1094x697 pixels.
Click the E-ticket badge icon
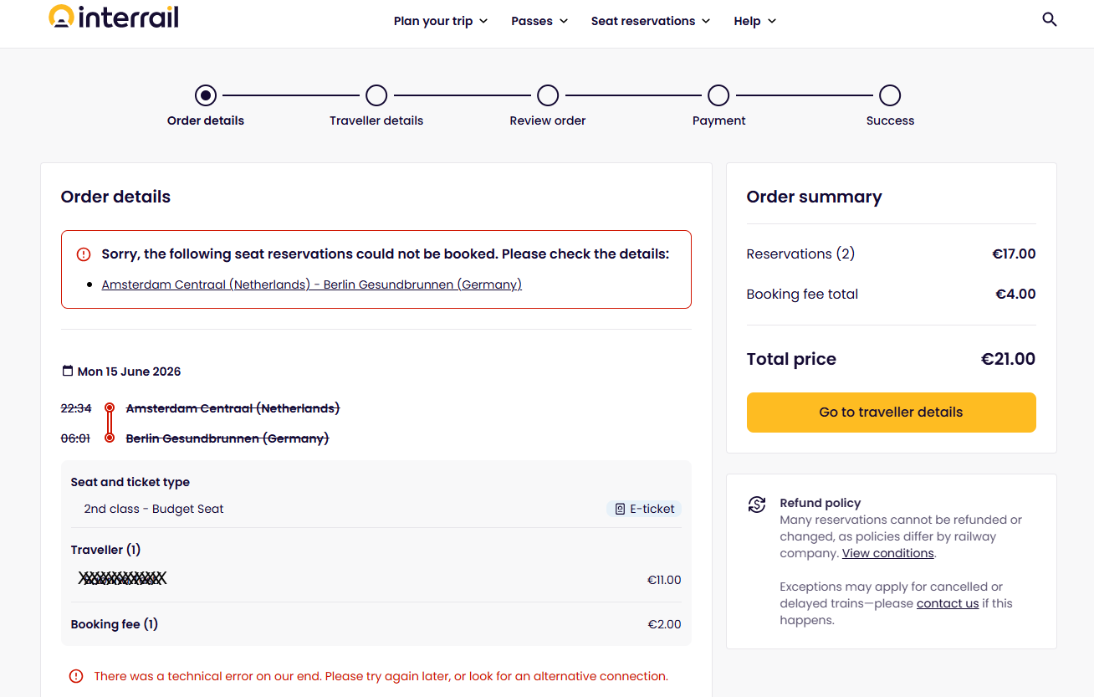(620, 509)
